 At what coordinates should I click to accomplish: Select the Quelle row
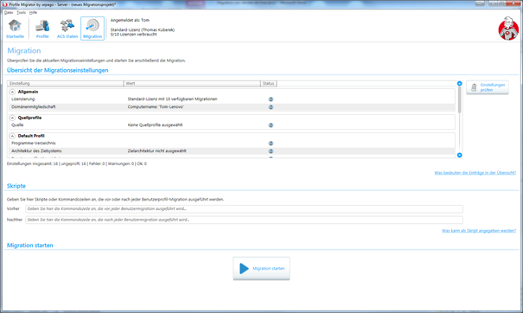click(233, 125)
